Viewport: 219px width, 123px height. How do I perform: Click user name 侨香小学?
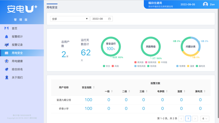tap(64, 109)
